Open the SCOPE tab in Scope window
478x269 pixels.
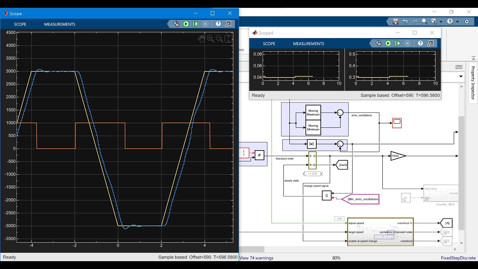pos(20,24)
